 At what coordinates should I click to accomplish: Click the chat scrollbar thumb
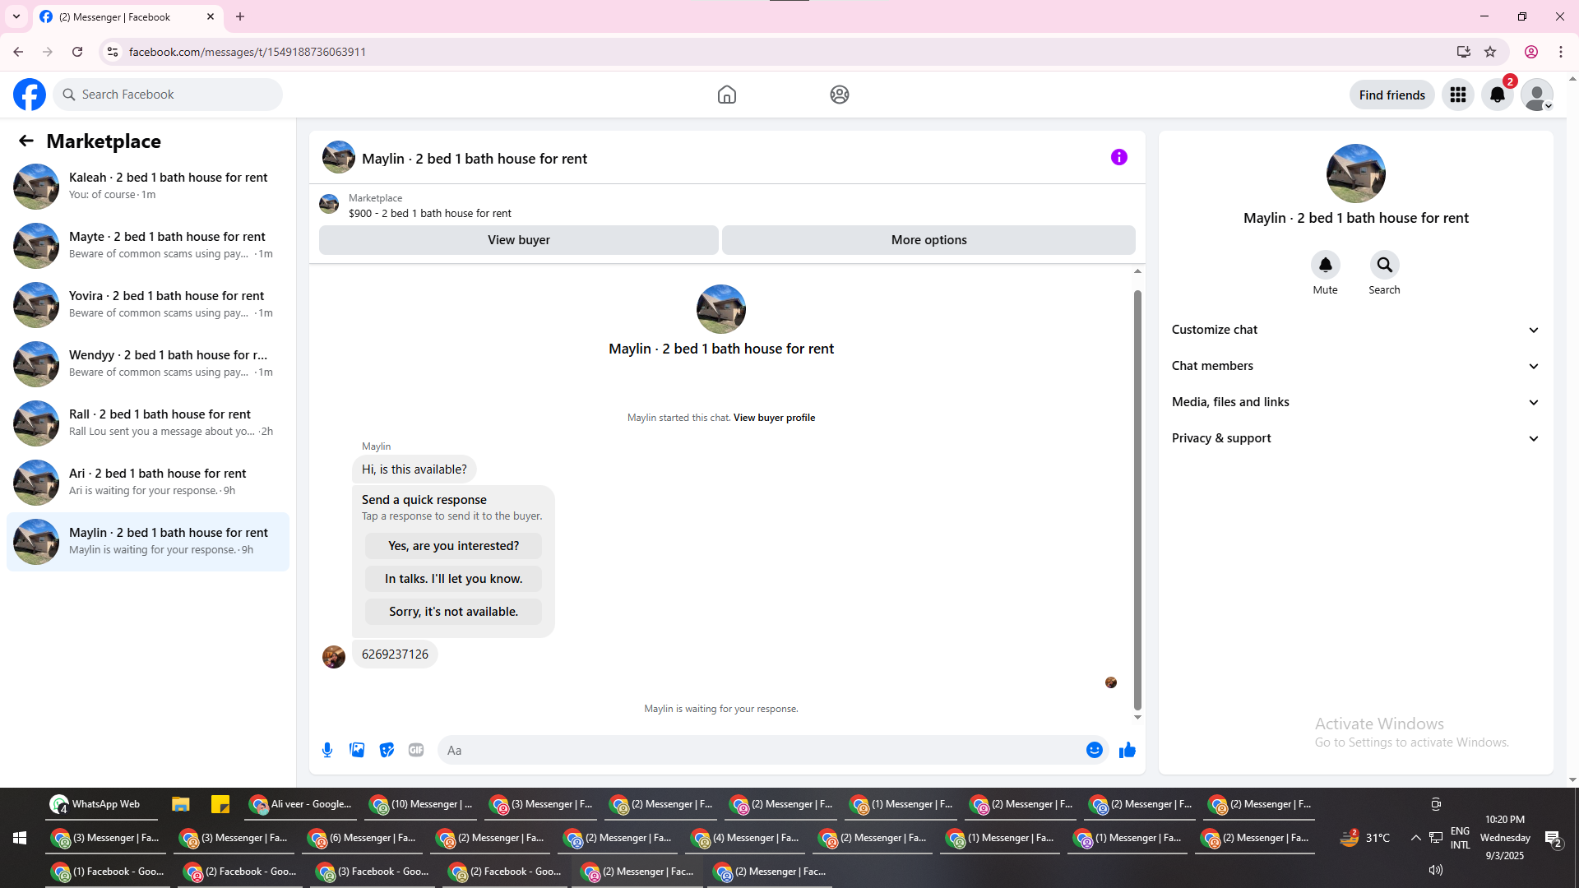coord(1137,500)
